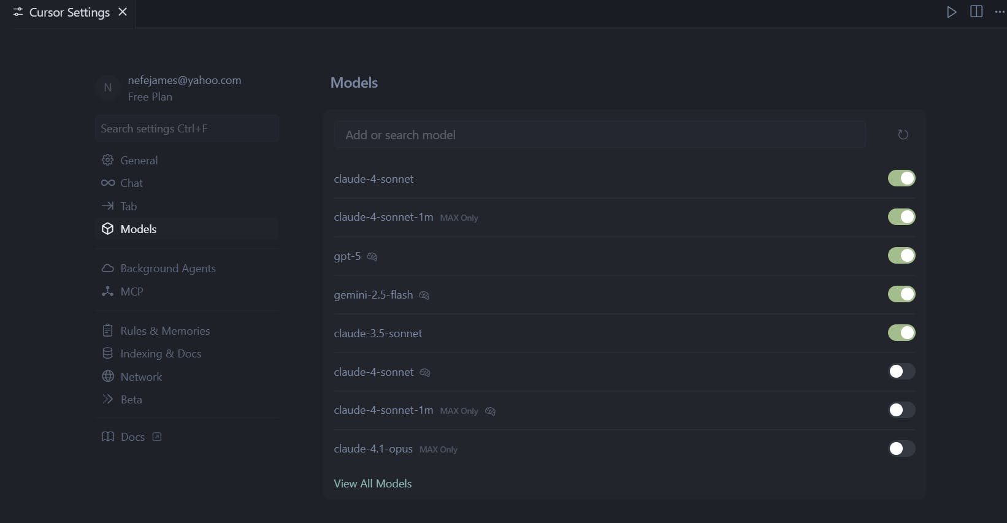Click the Add or search model field
Viewport: 1007px width, 523px height.
(x=600, y=135)
